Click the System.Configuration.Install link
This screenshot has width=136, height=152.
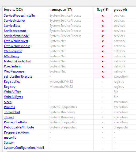[24, 148]
